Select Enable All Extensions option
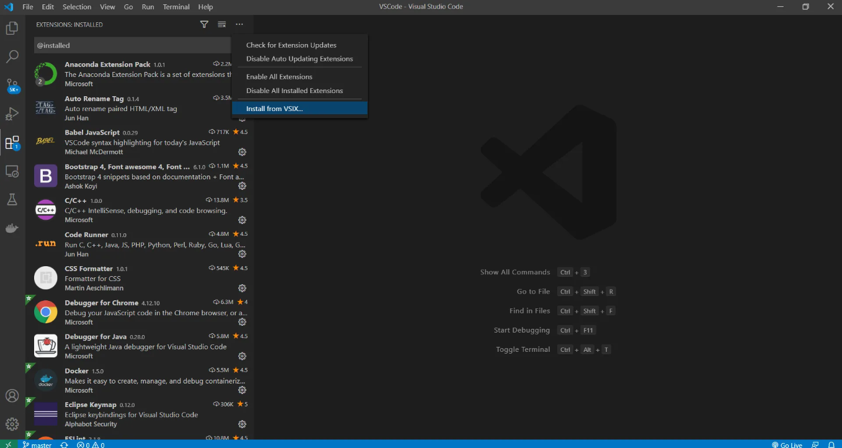This screenshot has height=448, width=842. tap(279, 77)
